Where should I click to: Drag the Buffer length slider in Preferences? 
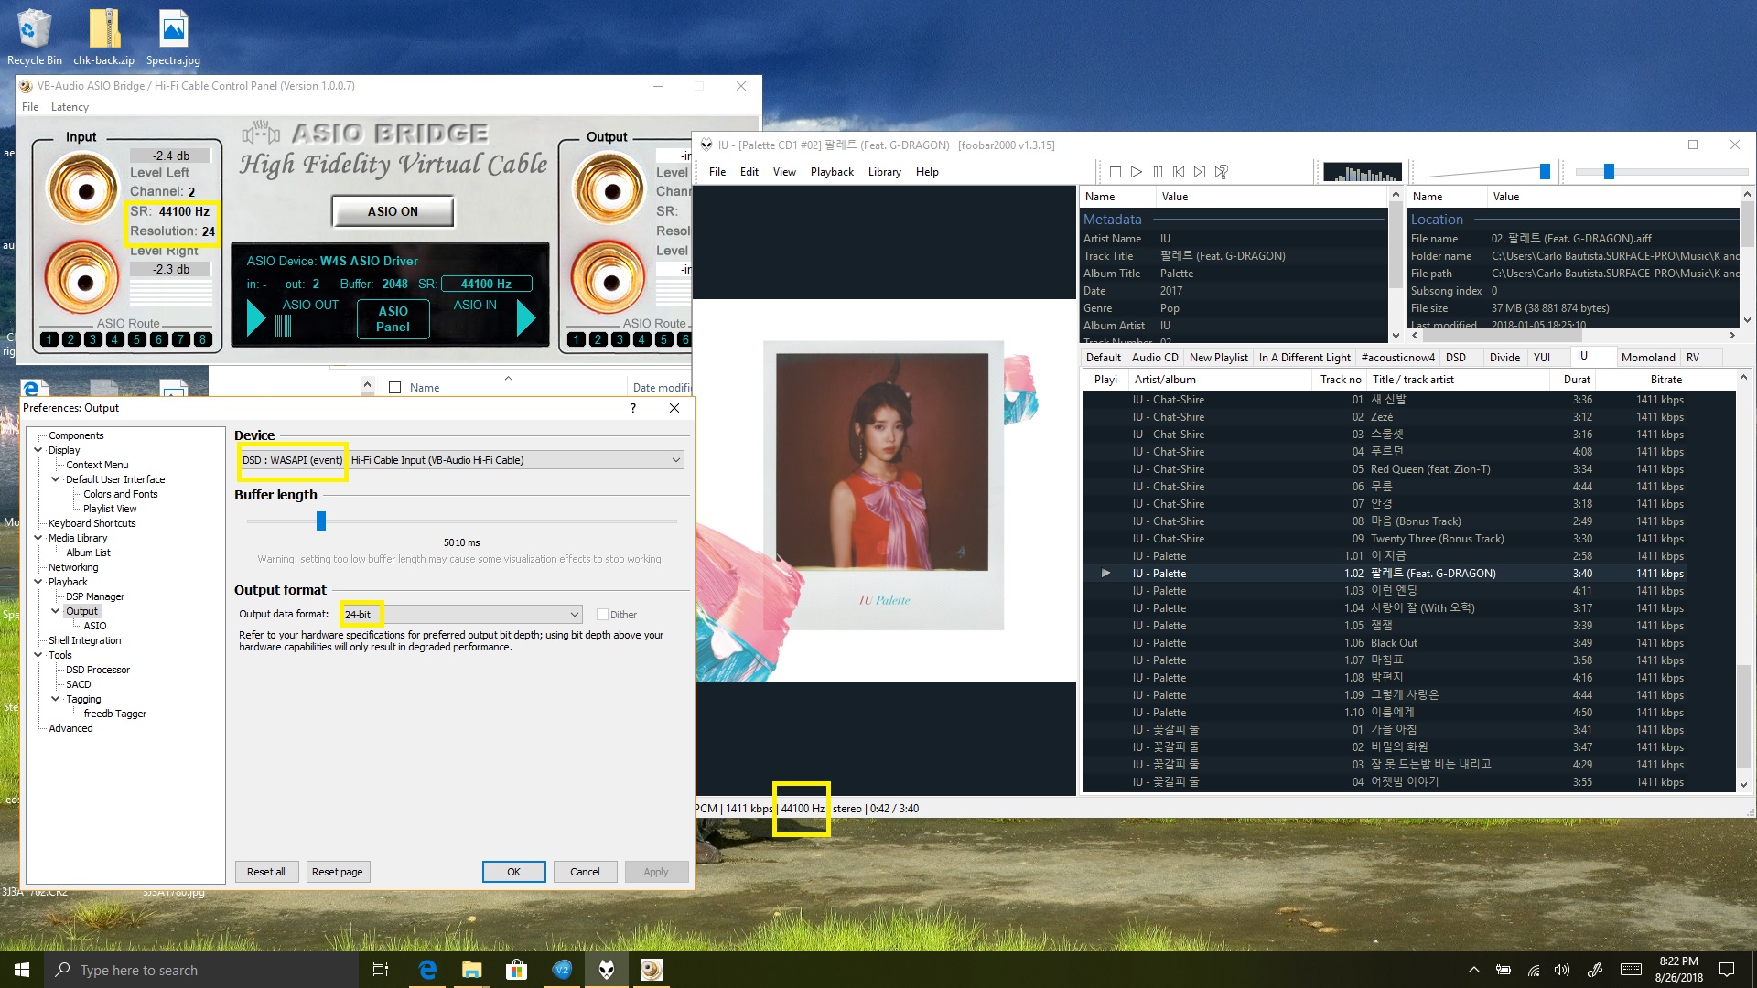[321, 520]
